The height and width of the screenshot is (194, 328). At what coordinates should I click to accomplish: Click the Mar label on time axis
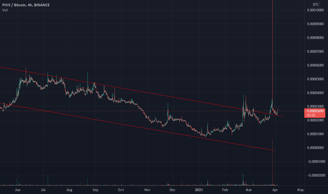pyautogui.click(x=249, y=190)
